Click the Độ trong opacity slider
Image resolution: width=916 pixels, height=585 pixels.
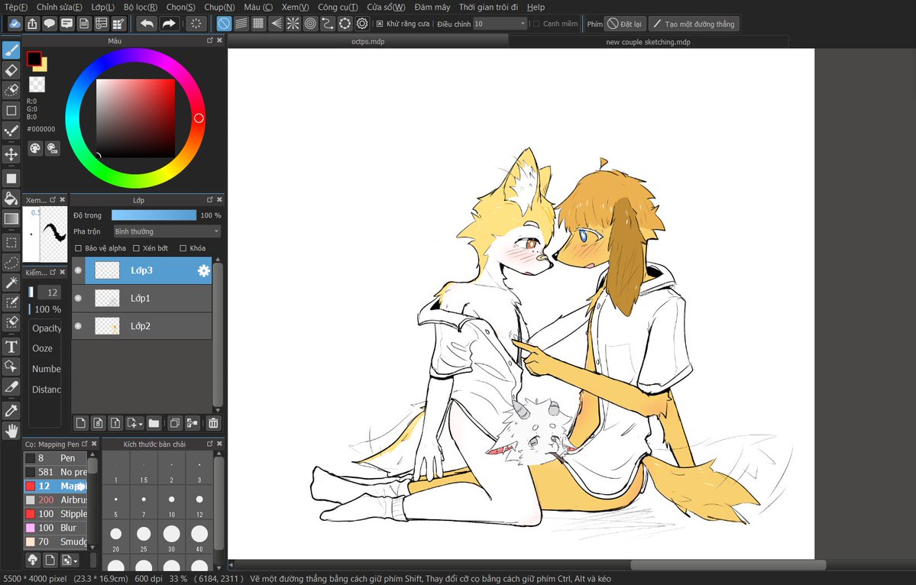point(154,215)
